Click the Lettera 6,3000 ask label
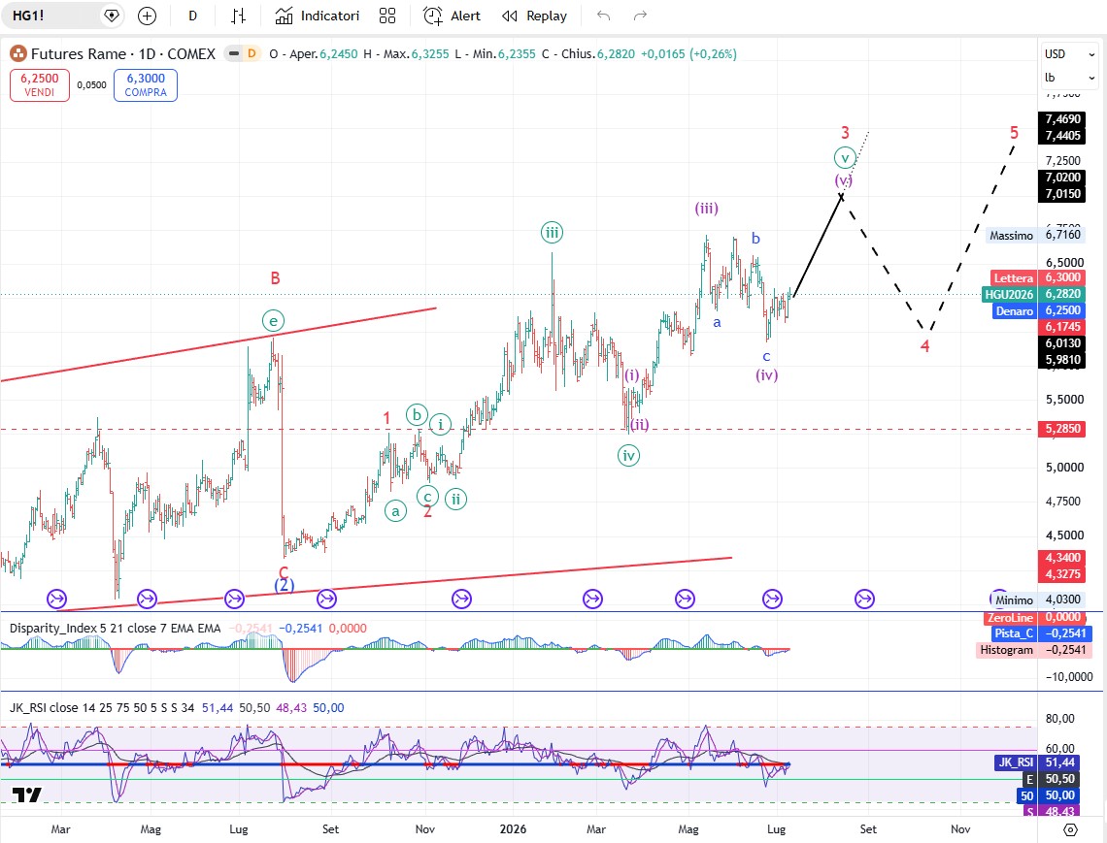This screenshot has height=843, width=1107. click(x=1038, y=277)
